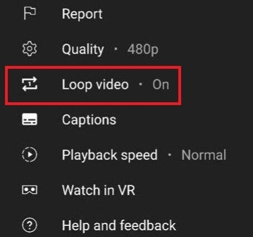253x237 pixels.
Task: Choose the Report menu option
Action: (x=82, y=14)
